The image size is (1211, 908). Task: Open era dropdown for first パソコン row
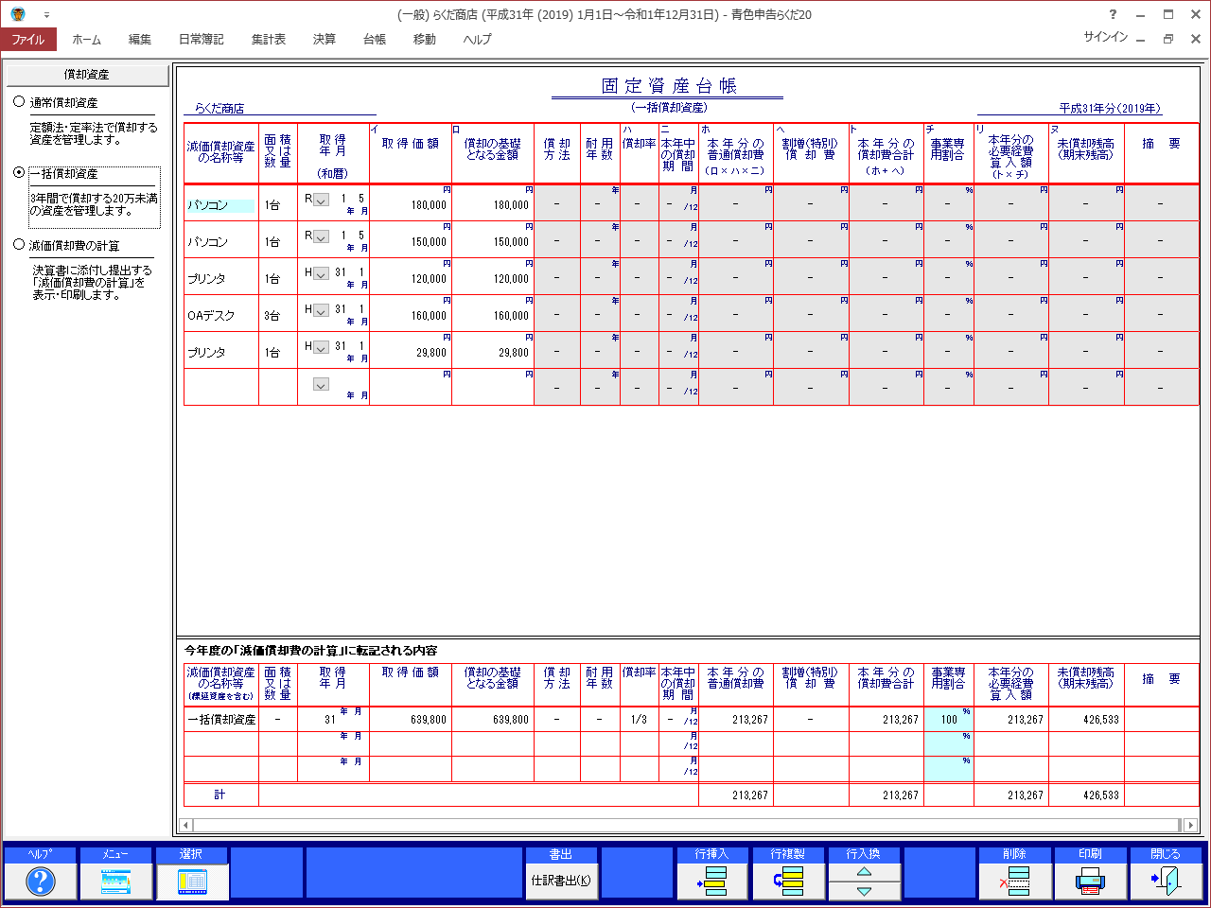321,200
